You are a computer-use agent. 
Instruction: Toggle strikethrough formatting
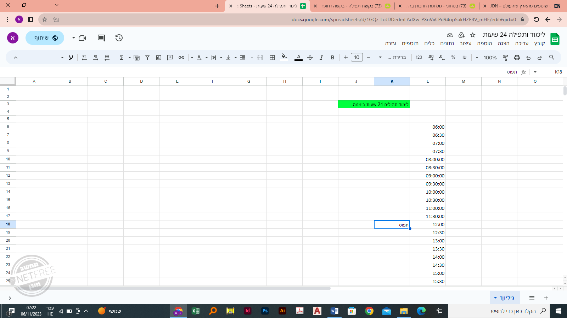[x=310, y=57]
